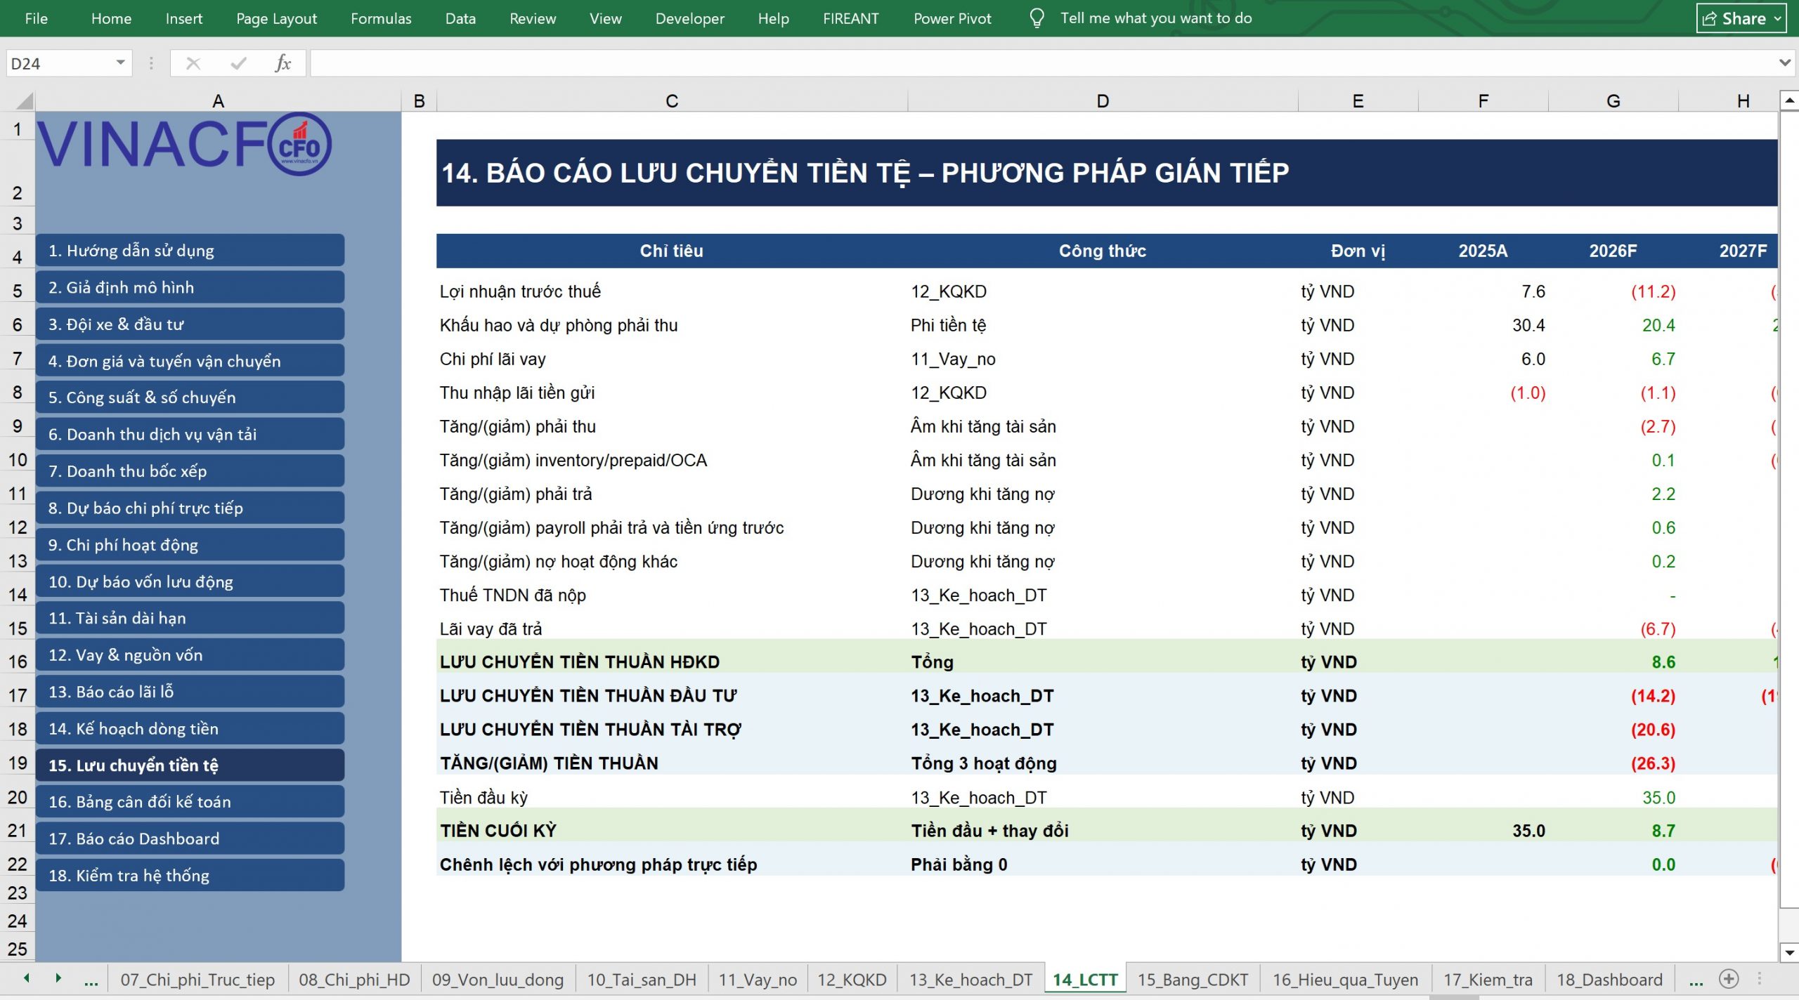The width and height of the screenshot is (1799, 1000).
Task: Select cell 'Lợi nhuận trước thuế'
Action: [672, 291]
